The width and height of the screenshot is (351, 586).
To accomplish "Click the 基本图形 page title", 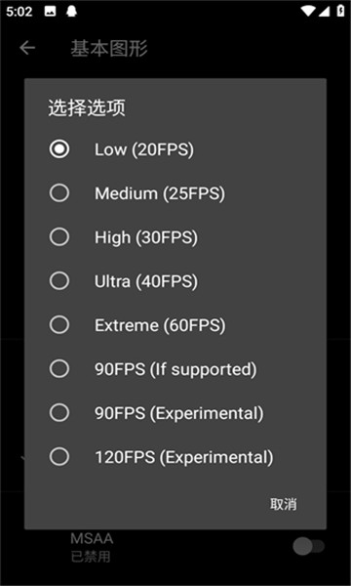I will point(109,49).
